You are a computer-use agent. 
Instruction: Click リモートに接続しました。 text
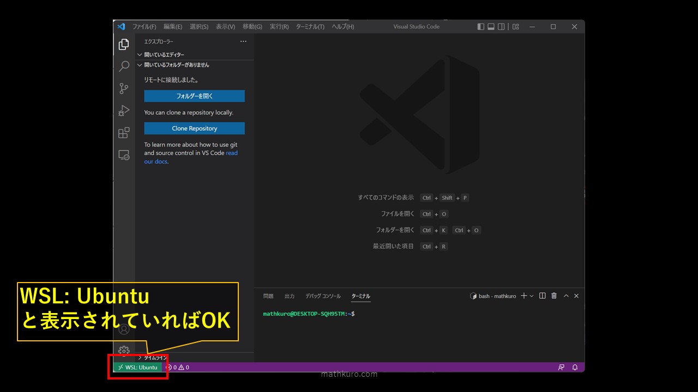click(171, 80)
